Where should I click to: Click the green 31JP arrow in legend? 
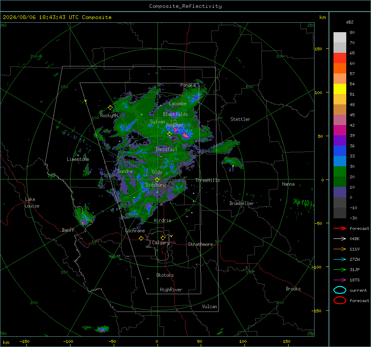[x=340, y=269]
